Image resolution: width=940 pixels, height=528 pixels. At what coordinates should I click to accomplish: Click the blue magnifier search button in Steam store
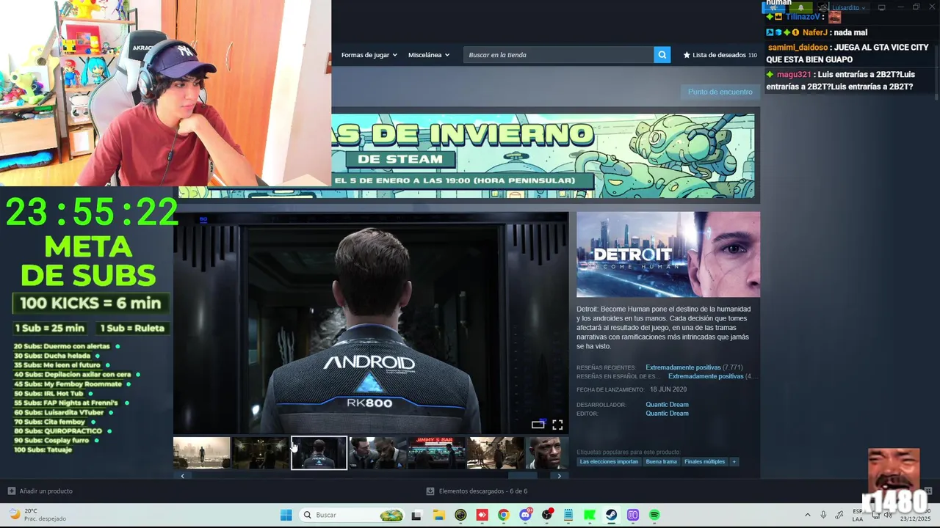(662, 55)
